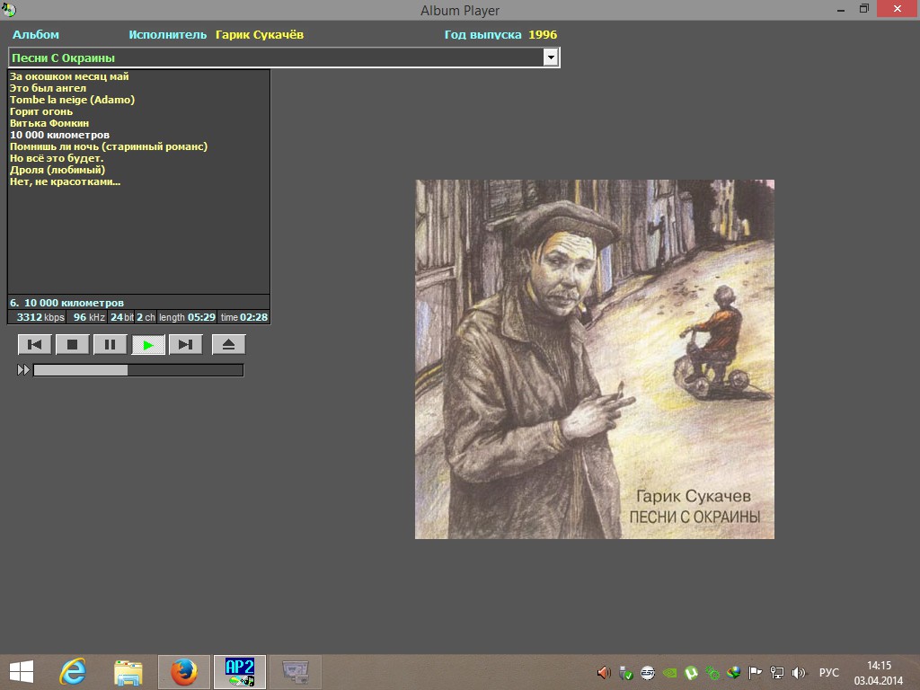Click the 2 ch channels readout

coord(146,317)
